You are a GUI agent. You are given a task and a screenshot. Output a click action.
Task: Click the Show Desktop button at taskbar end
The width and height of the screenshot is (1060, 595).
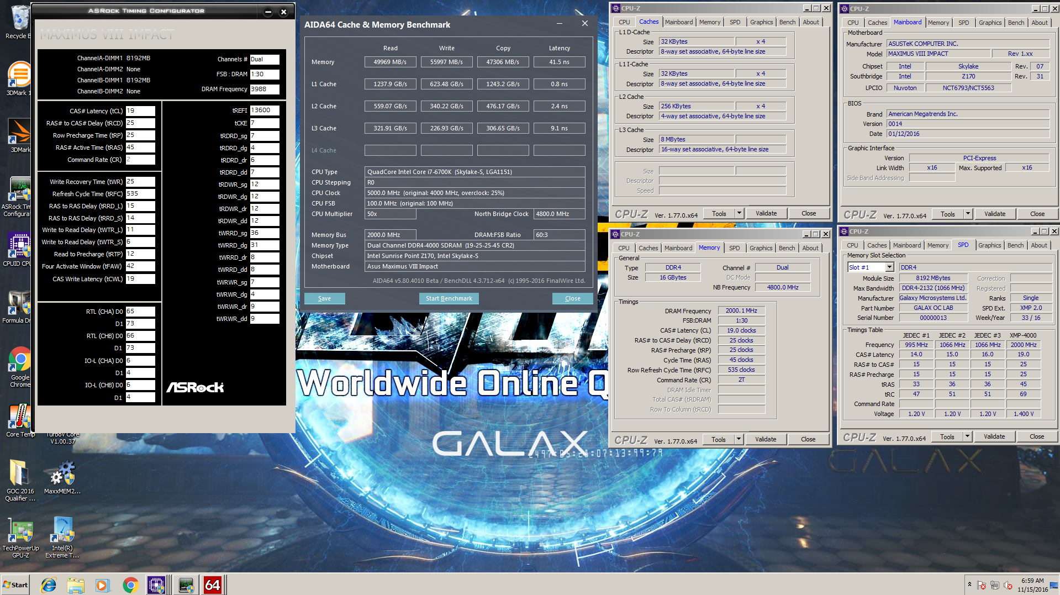point(1054,585)
